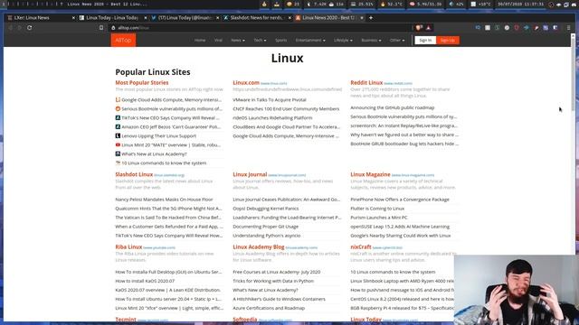Image resolution: width=579 pixels, height=325 pixels.
Task: Click the blue arrow extension icon
Action: (527, 28)
